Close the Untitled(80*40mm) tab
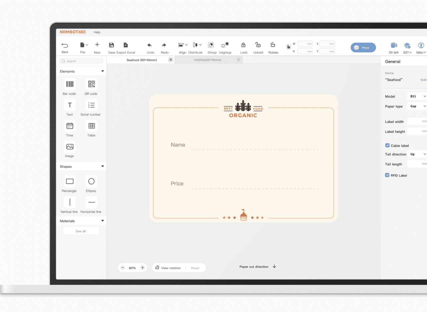 [x=238, y=60]
